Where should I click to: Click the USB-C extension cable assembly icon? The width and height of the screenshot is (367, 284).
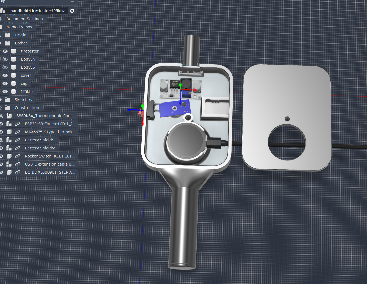[9, 164]
